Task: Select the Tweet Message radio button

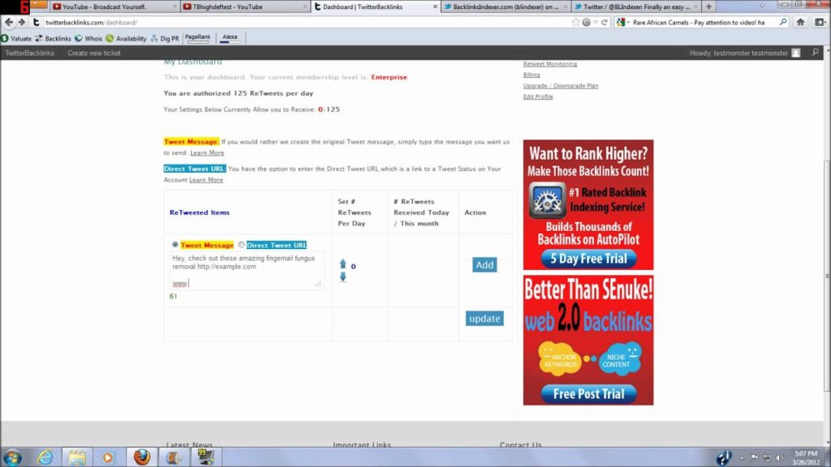Action: click(x=175, y=245)
